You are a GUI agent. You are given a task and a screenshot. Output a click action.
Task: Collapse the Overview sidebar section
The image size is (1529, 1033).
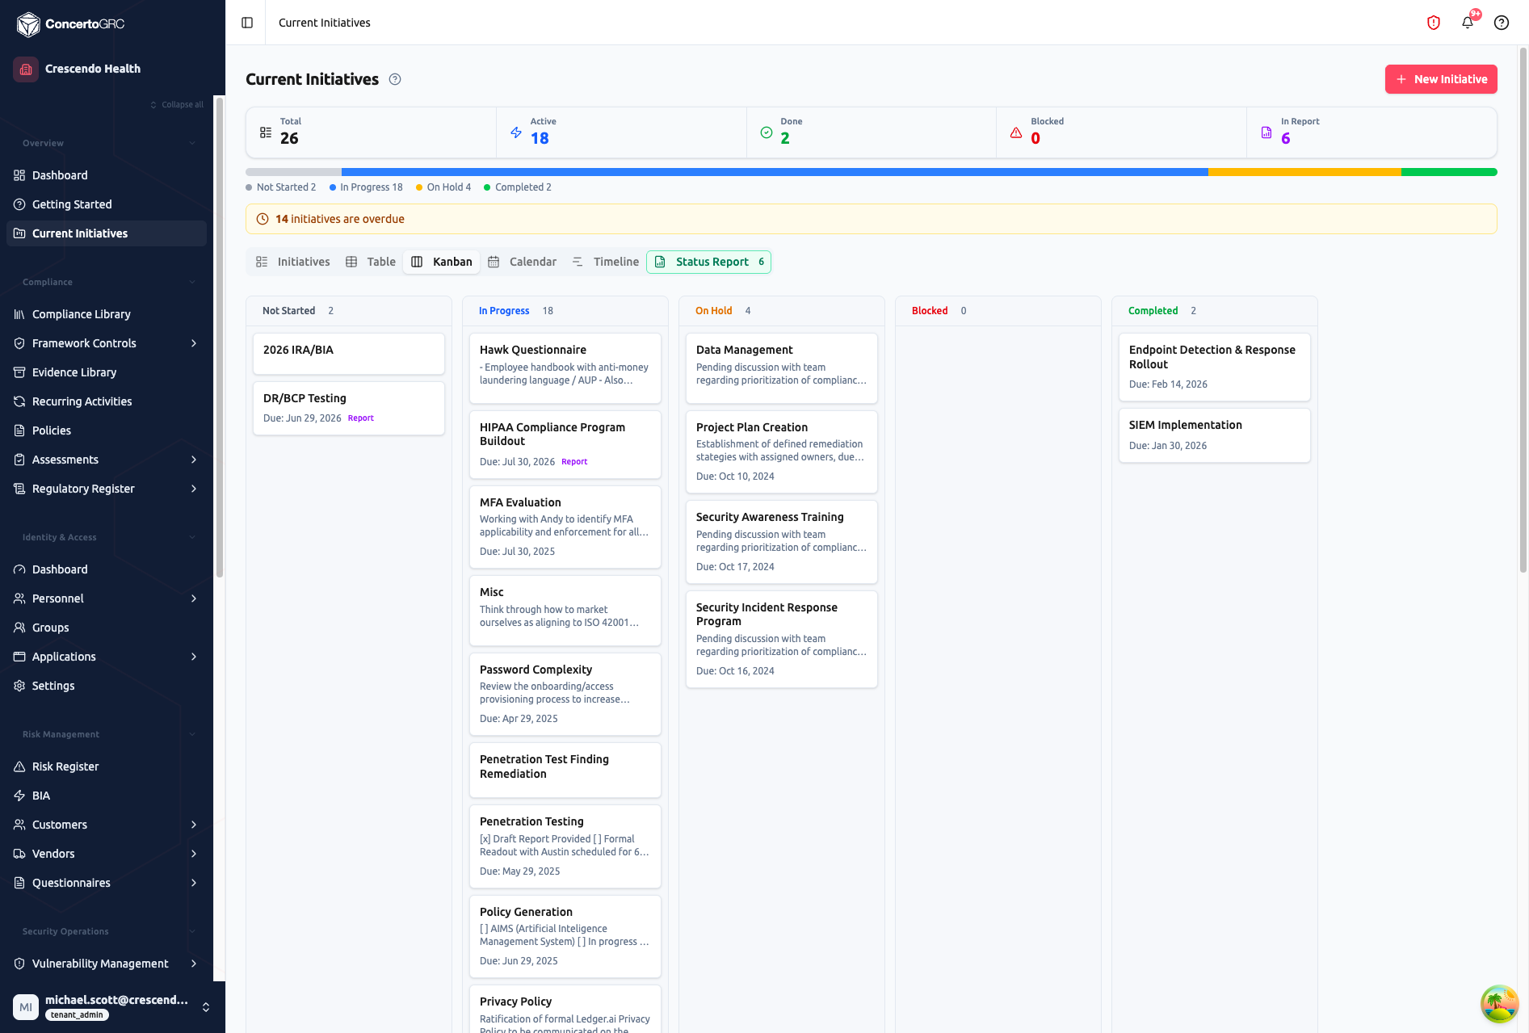pos(192,143)
